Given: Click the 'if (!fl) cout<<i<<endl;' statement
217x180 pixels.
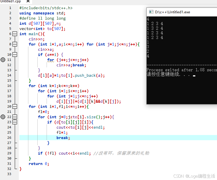Looking at the screenshot, I should [64, 153].
